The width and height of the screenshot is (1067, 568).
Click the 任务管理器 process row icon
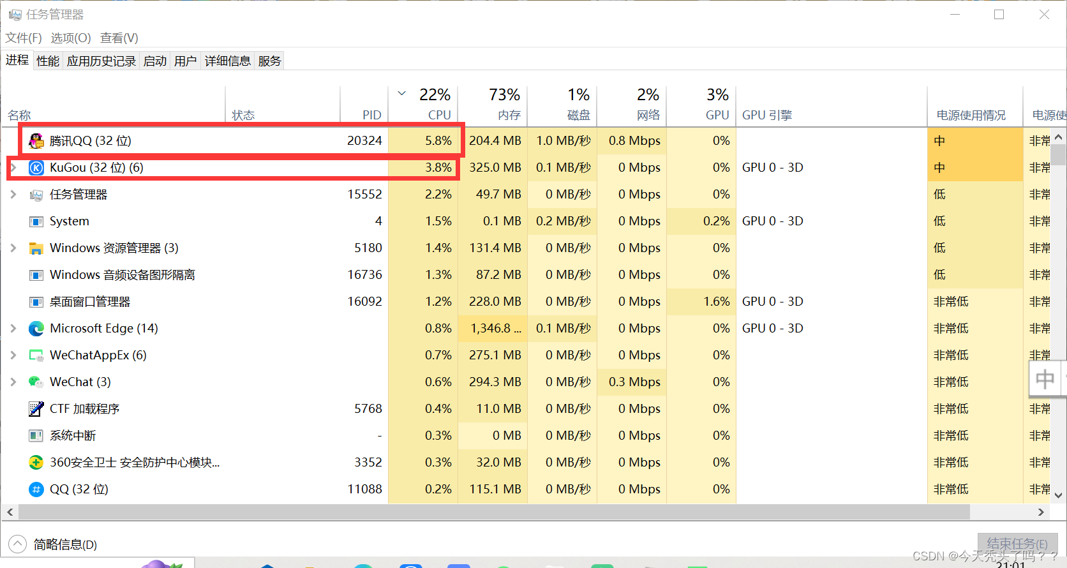pos(36,195)
